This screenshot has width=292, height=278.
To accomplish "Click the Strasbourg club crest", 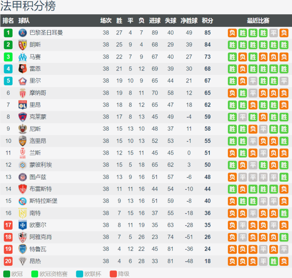I will click(x=22, y=201).
